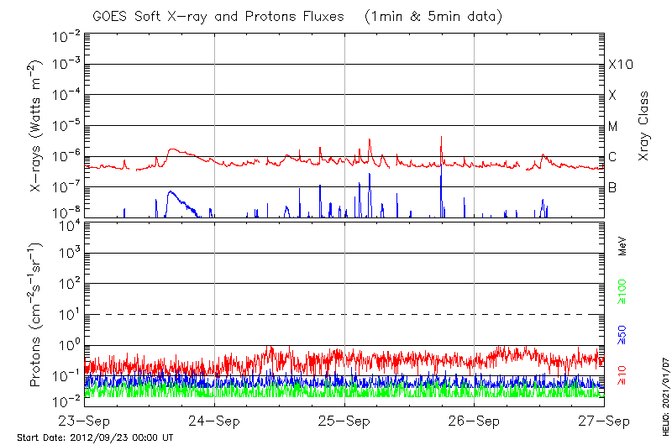Click the 26-Sep date tick label
Screen dimensions: 672x445
pyautogui.click(x=474, y=420)
